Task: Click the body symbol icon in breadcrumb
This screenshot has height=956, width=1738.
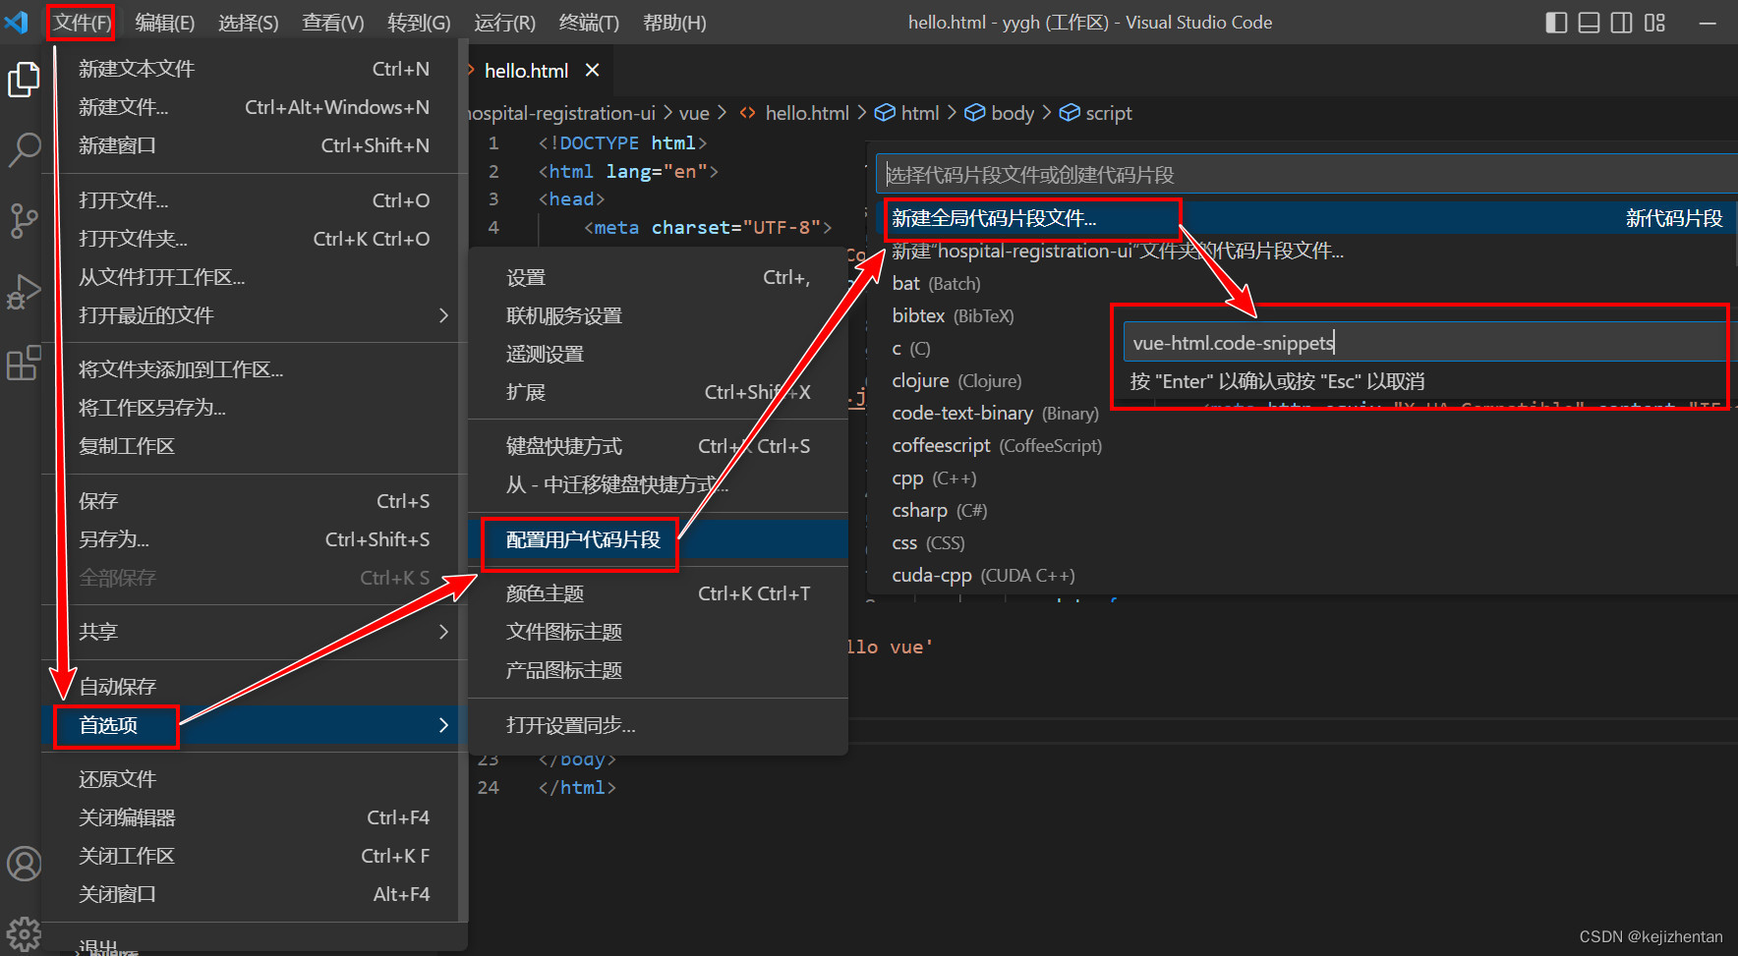Action: tap(975, 113)
